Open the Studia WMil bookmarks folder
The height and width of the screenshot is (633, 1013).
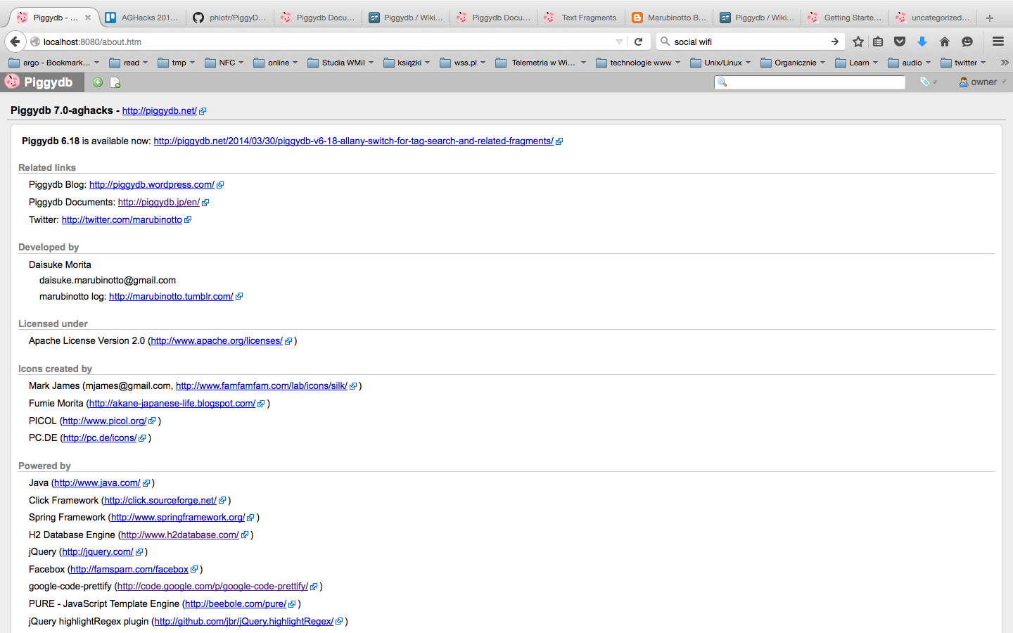point(341,63)
